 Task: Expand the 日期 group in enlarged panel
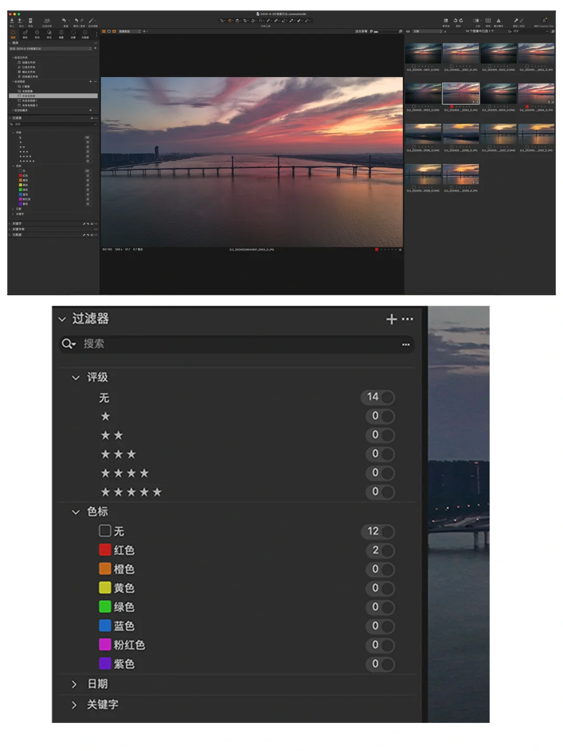74,684
